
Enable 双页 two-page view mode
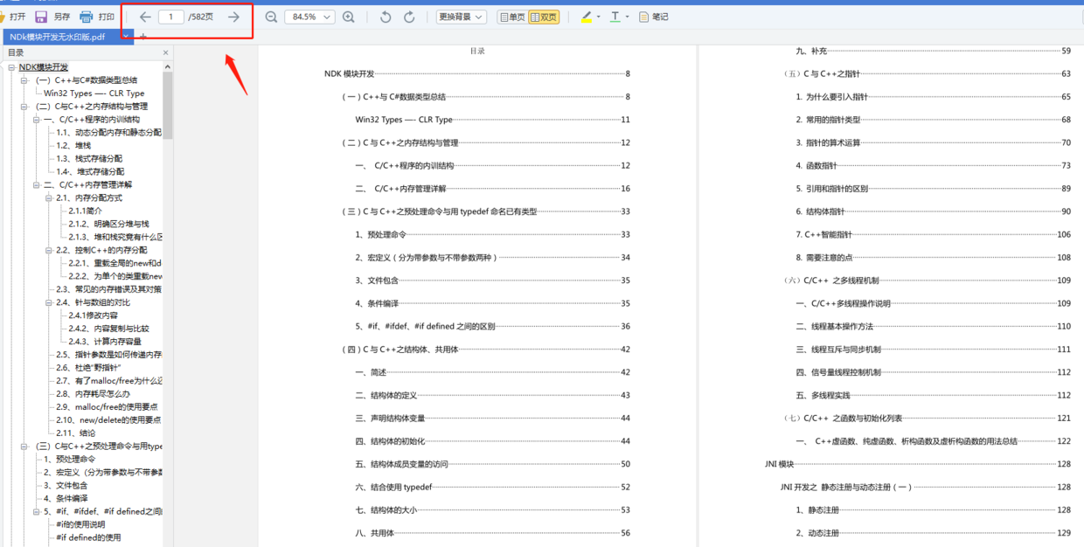click(x=544, y=16)
